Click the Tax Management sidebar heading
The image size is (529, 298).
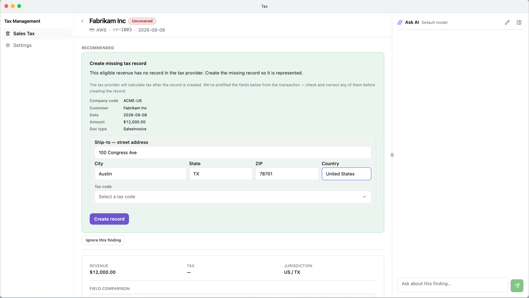point(22,21)
